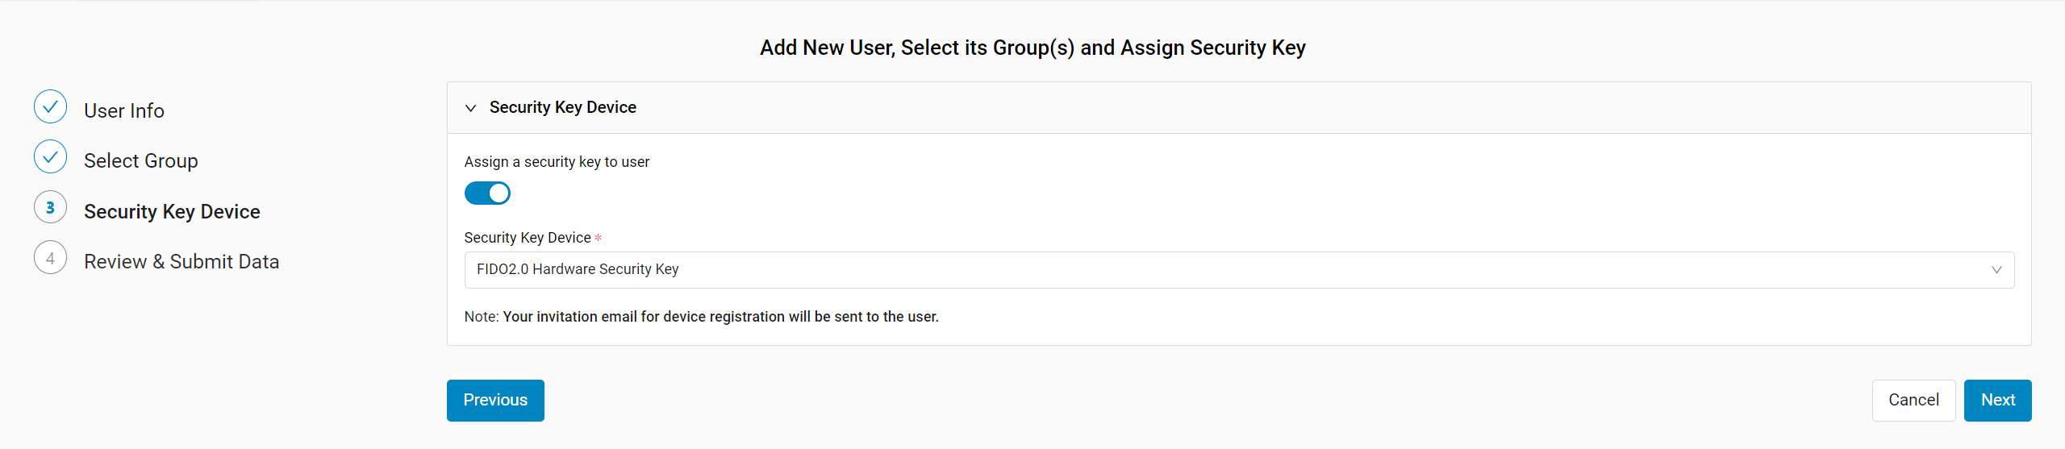Click the Cancel button
This screenshot has width=2065, height=449.
[1913, 401]
